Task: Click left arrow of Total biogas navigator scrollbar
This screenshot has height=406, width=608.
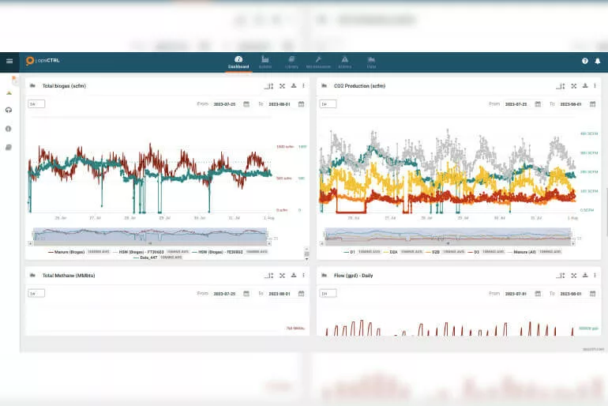Action: [x=31, y=243]
